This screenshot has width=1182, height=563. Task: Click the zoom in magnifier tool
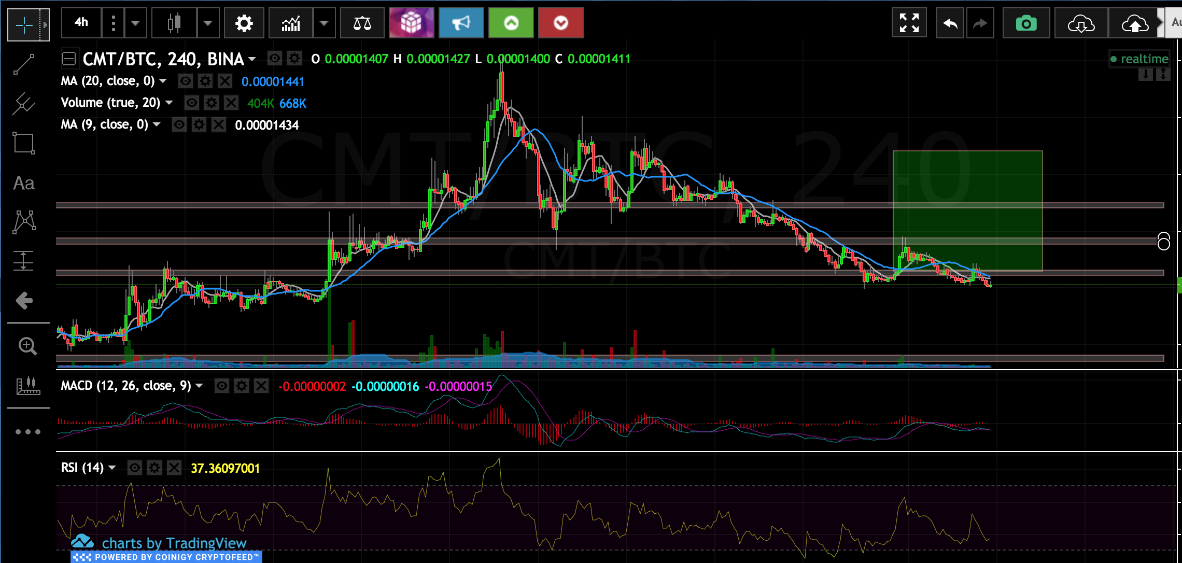click(x=27, y=346)
